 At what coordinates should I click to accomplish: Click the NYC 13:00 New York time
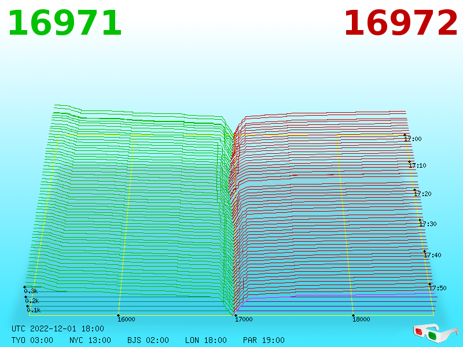pos(90,340)
